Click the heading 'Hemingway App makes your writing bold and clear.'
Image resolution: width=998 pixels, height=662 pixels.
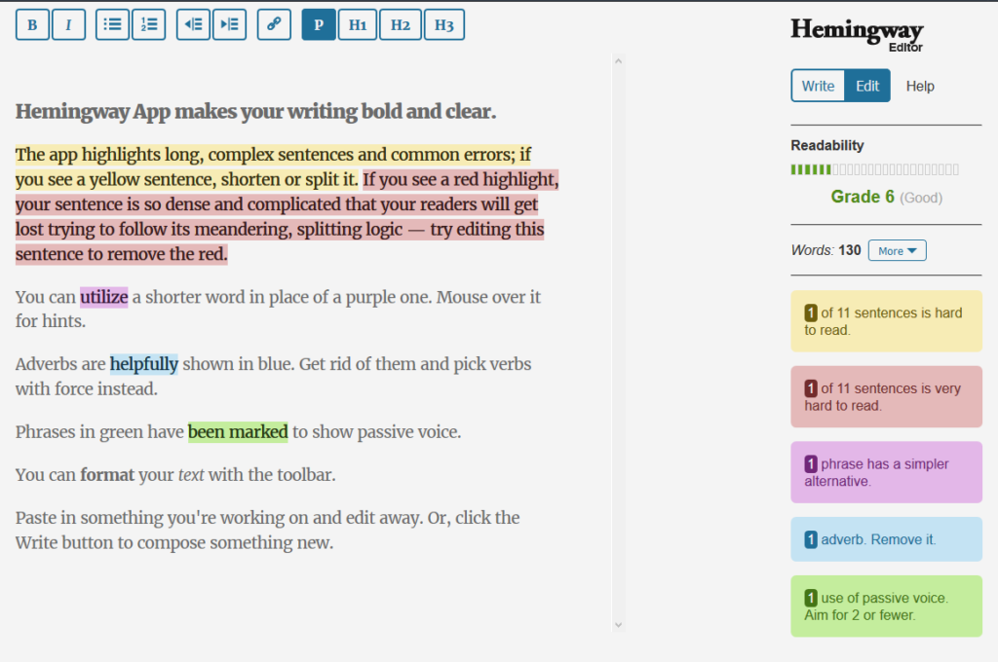(x=255, y=111)
